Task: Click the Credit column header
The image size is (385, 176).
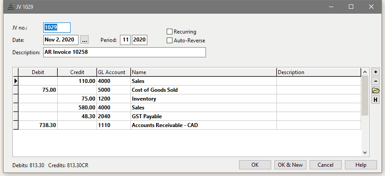Action: point(77,72)
